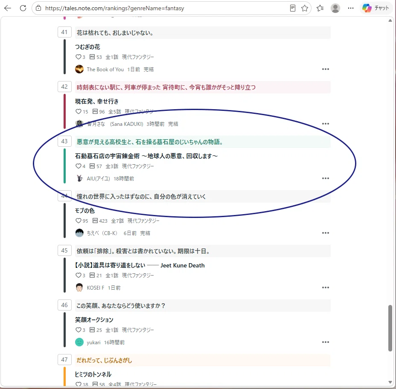
Task: Click the heart icon on 現在発、幸せ行き
Action: tap(78, 111)
